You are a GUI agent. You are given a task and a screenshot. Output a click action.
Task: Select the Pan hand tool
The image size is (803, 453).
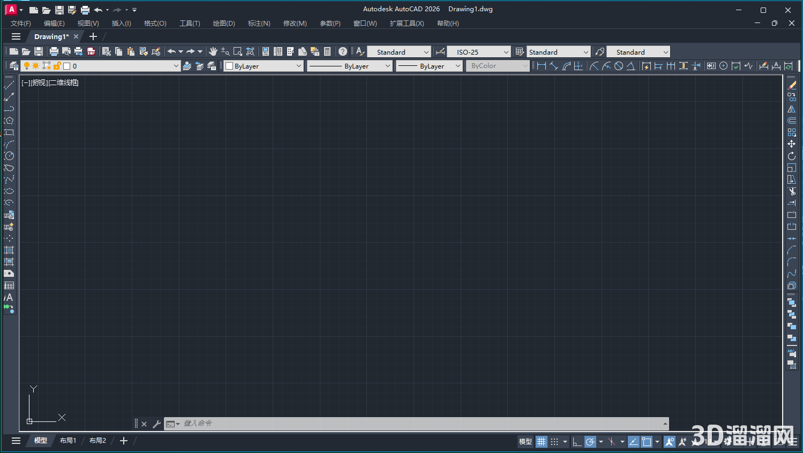click(213, 51)
